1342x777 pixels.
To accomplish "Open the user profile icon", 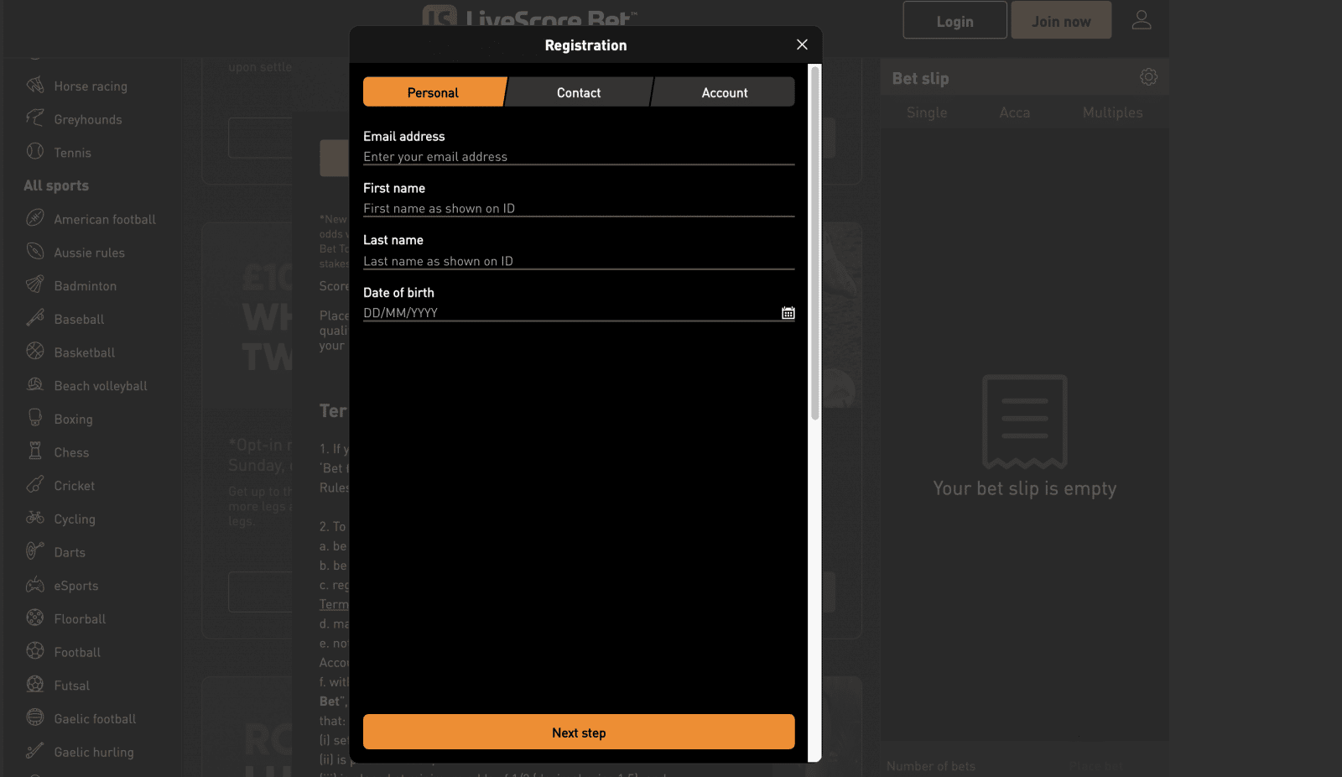I will tap(1142, 20).
